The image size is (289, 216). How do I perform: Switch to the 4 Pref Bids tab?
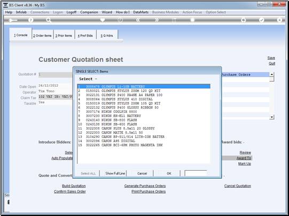[x=85, y=36]
